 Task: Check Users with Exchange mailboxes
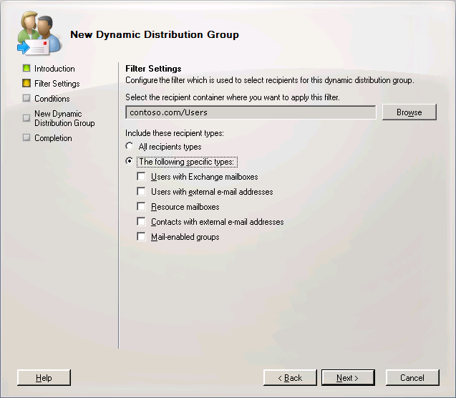tap(141, 177)
